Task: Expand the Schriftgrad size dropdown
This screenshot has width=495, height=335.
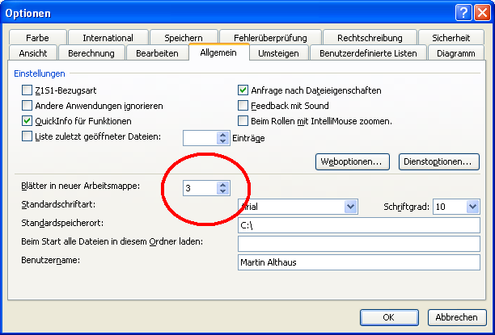Action: click(473, 207)
